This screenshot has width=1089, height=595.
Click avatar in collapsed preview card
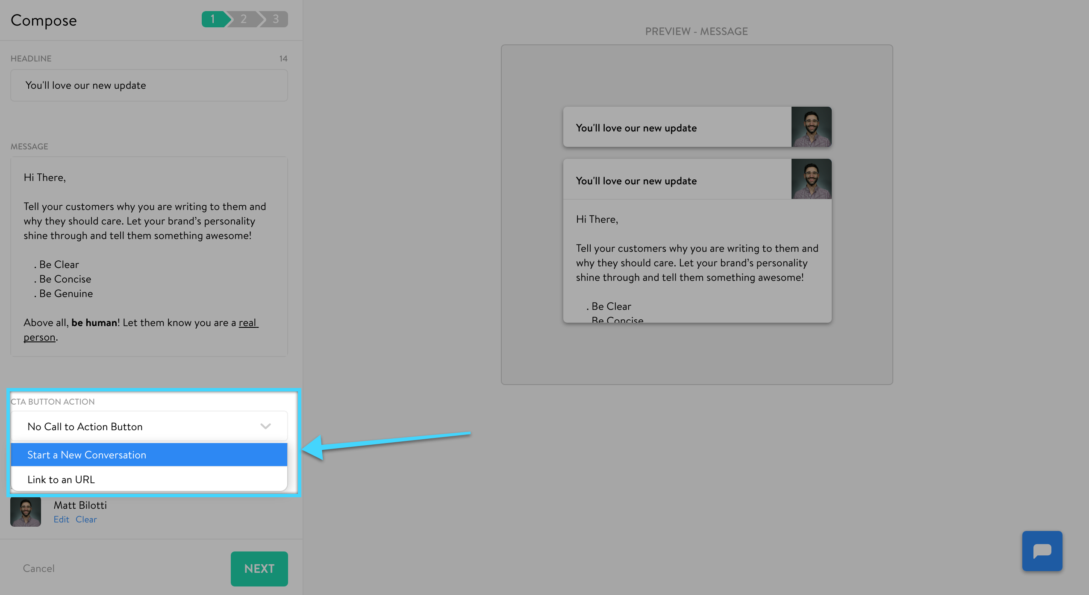click(x=811, y=127)
